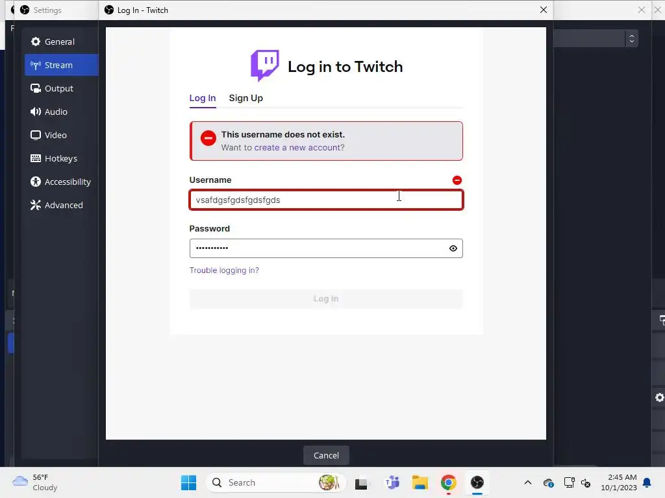Open Advanced settings

tap(61, 205)
